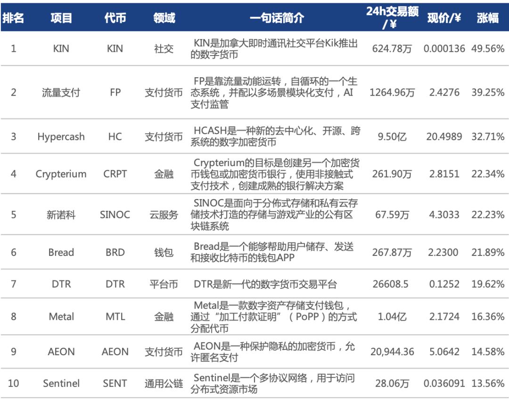Click the Sentinel description text

pos(273,383)
